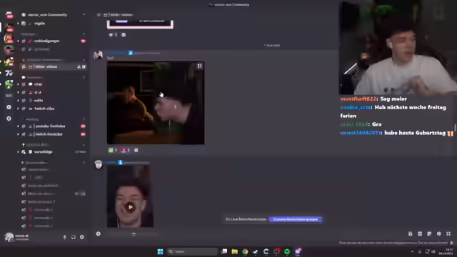The width and height of the screenshot is (457, 257).
Task: Open the Windows Start menu
Action: [160, 251]
